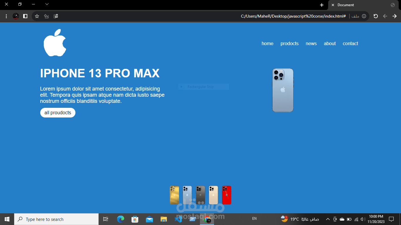Click the translate page icon in address bar
The height and width of the screenshot is (225, 401).
click(x=55, y=16)
